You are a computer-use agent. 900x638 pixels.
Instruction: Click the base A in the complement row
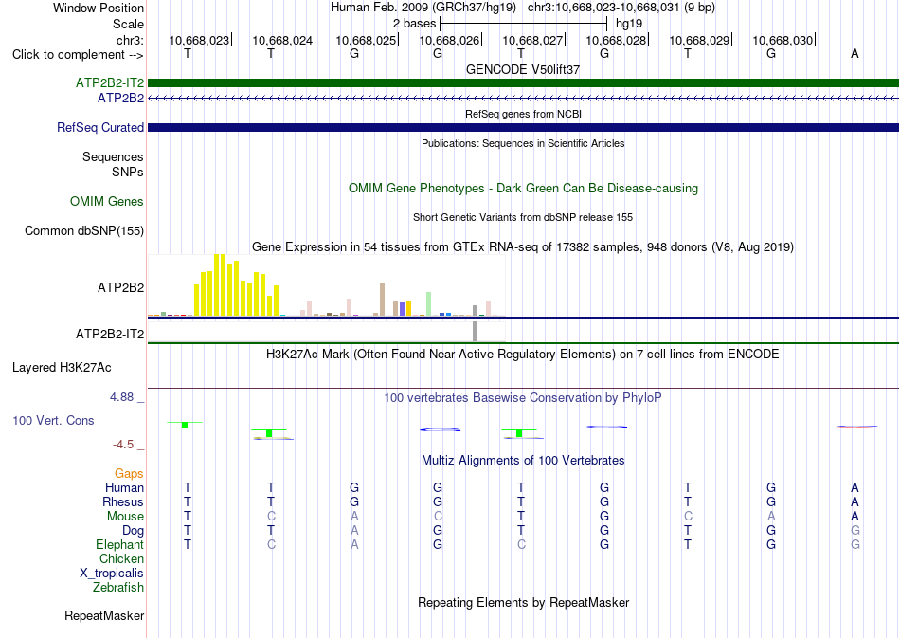tap(855, 54)
